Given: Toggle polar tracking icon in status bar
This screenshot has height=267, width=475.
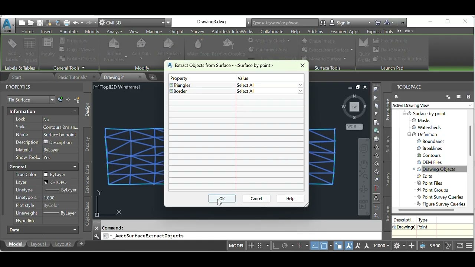Looking at the screenshot, I should pos(285,245).
